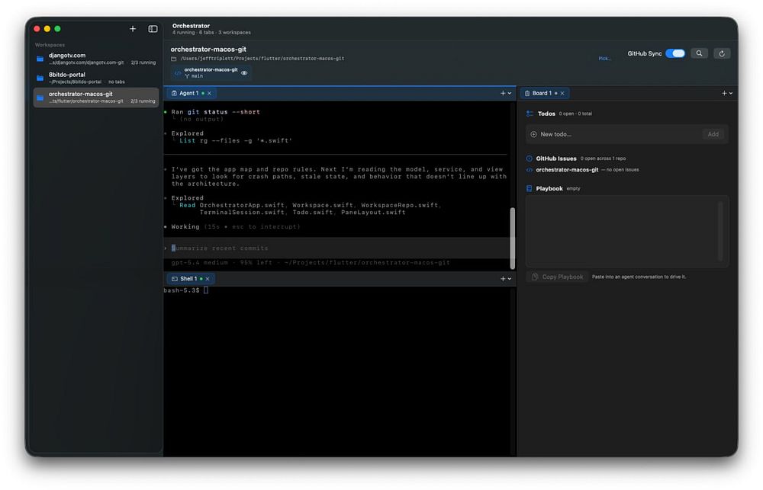Toggle the GitHub Sync switch

[675, 53]
